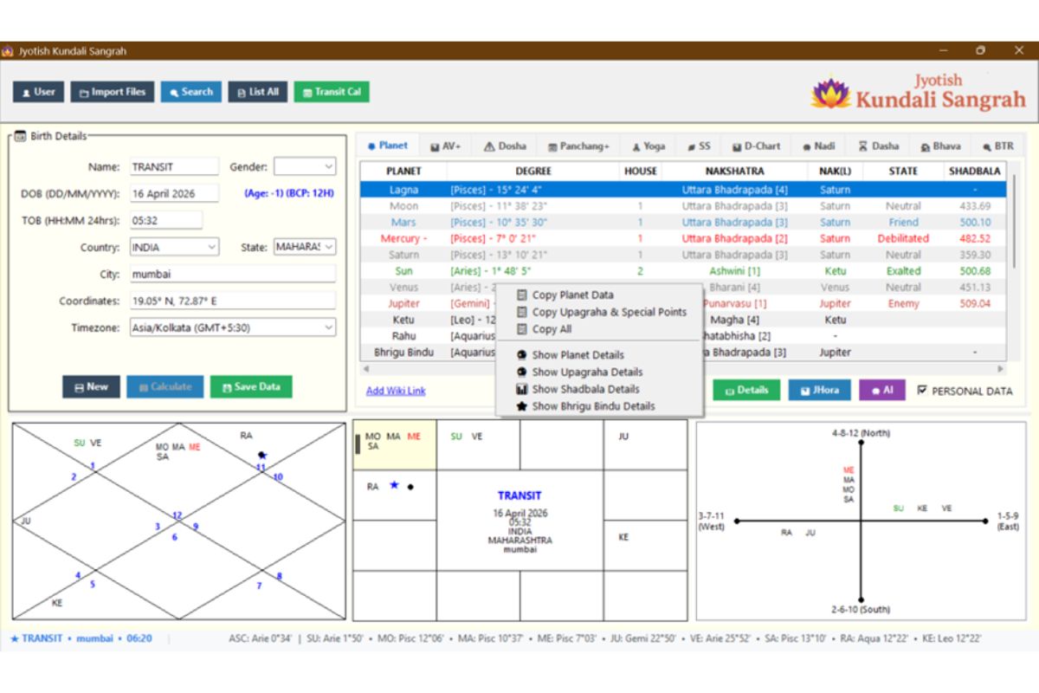
Task: Click the Search button
Action: pos(190,92)
